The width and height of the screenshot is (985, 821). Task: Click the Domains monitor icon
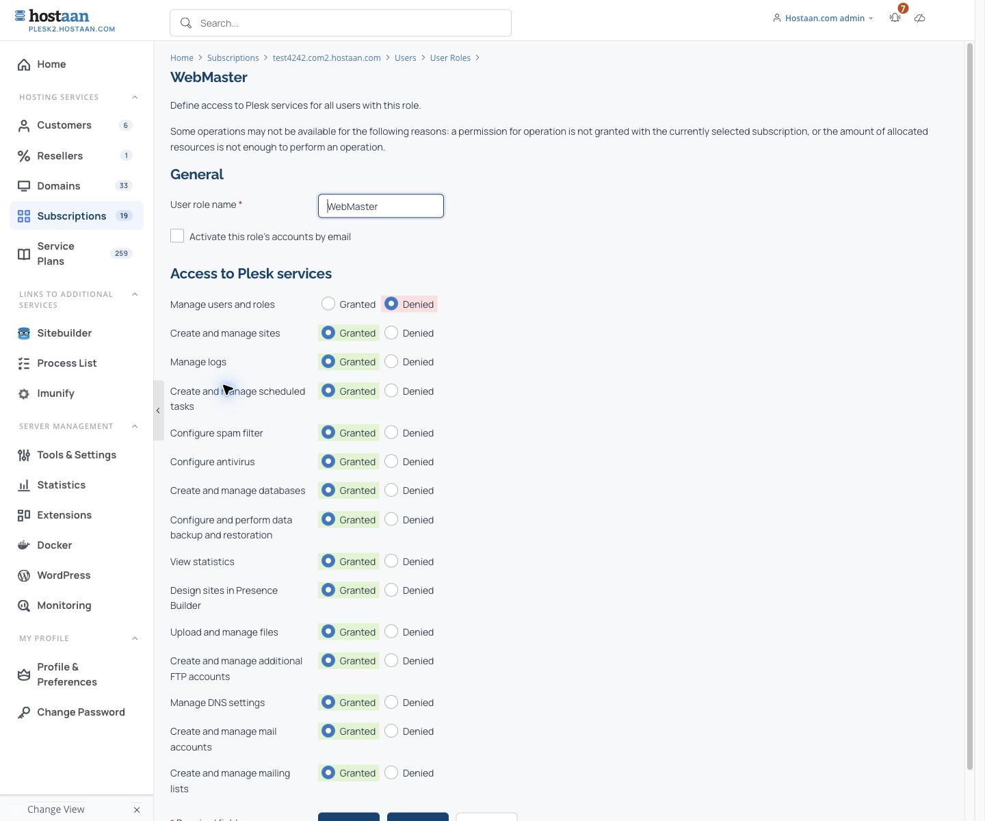coord(24,186)
